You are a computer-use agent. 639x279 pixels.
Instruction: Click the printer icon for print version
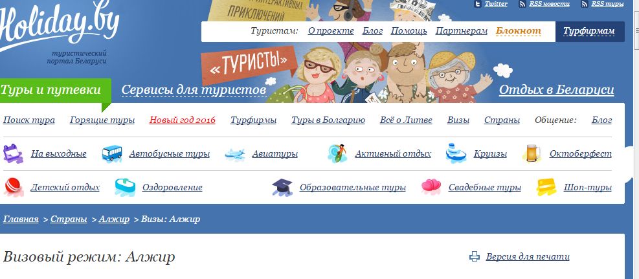(475, 256)
